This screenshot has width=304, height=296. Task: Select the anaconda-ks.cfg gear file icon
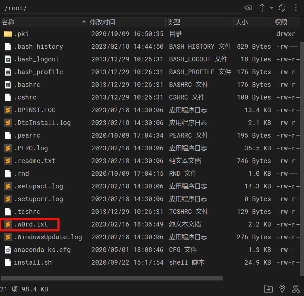(8, 250)
